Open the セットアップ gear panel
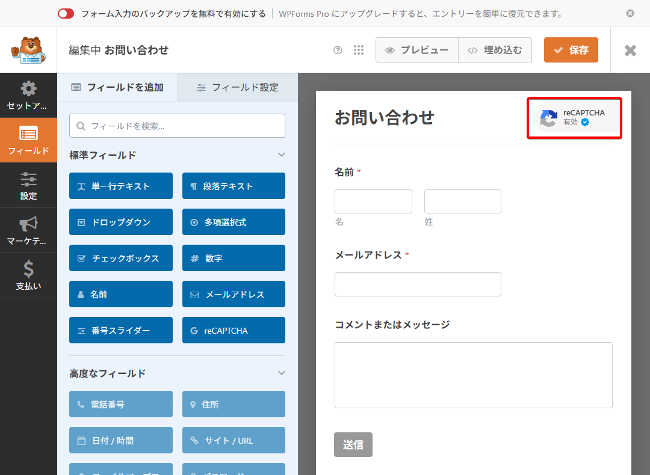This screenshot has height=475, width=650. [28, 96]
